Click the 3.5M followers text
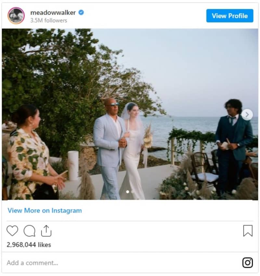The image size is (260, 276). click(49, 21)
